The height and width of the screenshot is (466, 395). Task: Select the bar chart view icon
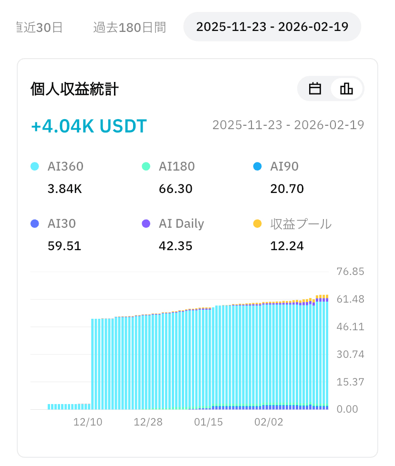tap(346, 89)
